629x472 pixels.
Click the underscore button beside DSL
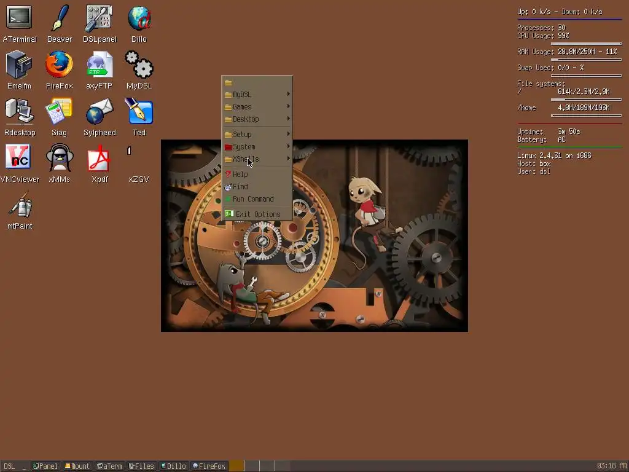[x=25, y=466]
